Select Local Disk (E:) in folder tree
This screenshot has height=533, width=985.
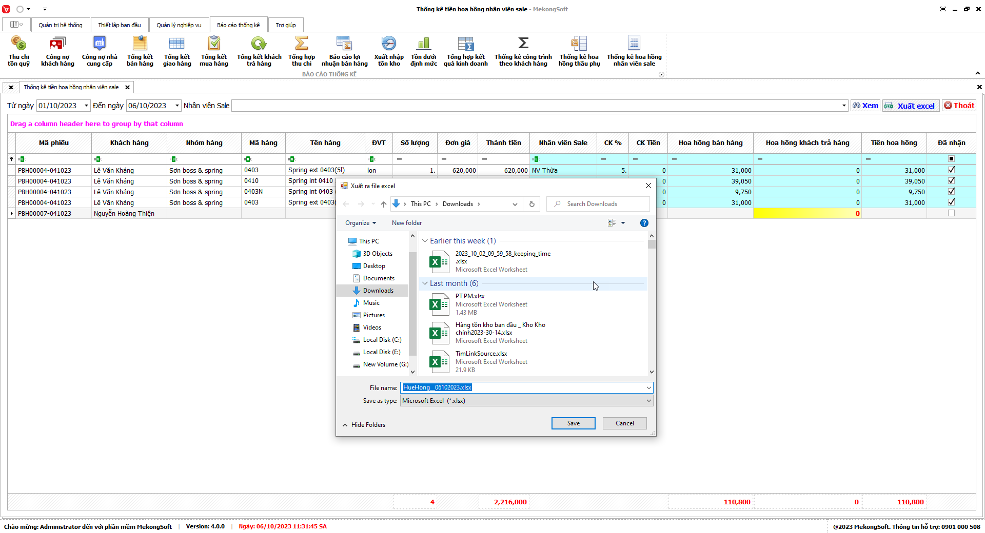click(382, 352)
